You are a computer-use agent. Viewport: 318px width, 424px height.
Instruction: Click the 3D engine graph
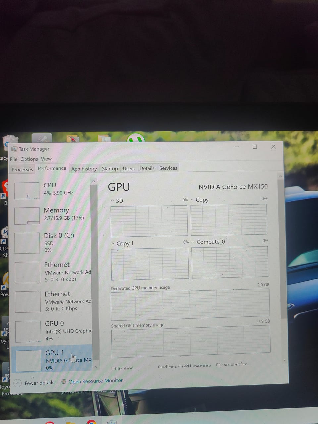[x=149, y=221]
